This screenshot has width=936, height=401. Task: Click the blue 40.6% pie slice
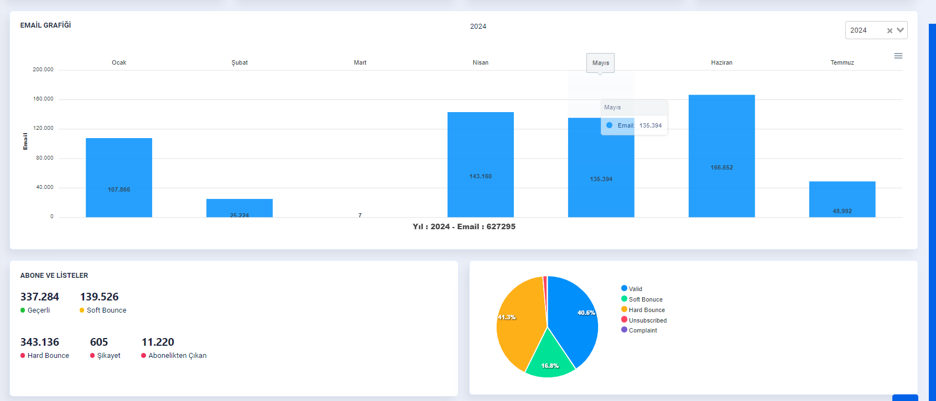tap(573, 320)
